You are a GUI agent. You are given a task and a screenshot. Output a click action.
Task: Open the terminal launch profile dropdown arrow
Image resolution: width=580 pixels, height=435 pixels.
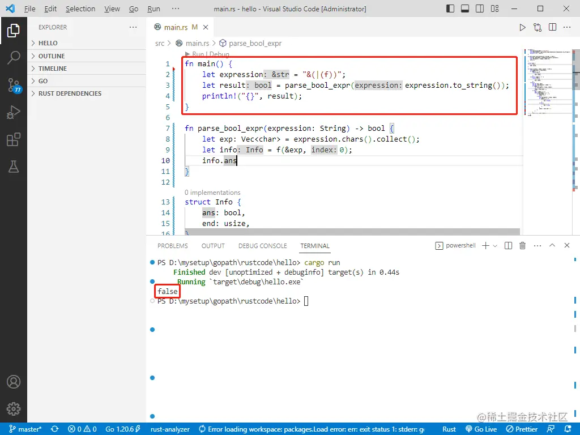[x=495, y=246]
